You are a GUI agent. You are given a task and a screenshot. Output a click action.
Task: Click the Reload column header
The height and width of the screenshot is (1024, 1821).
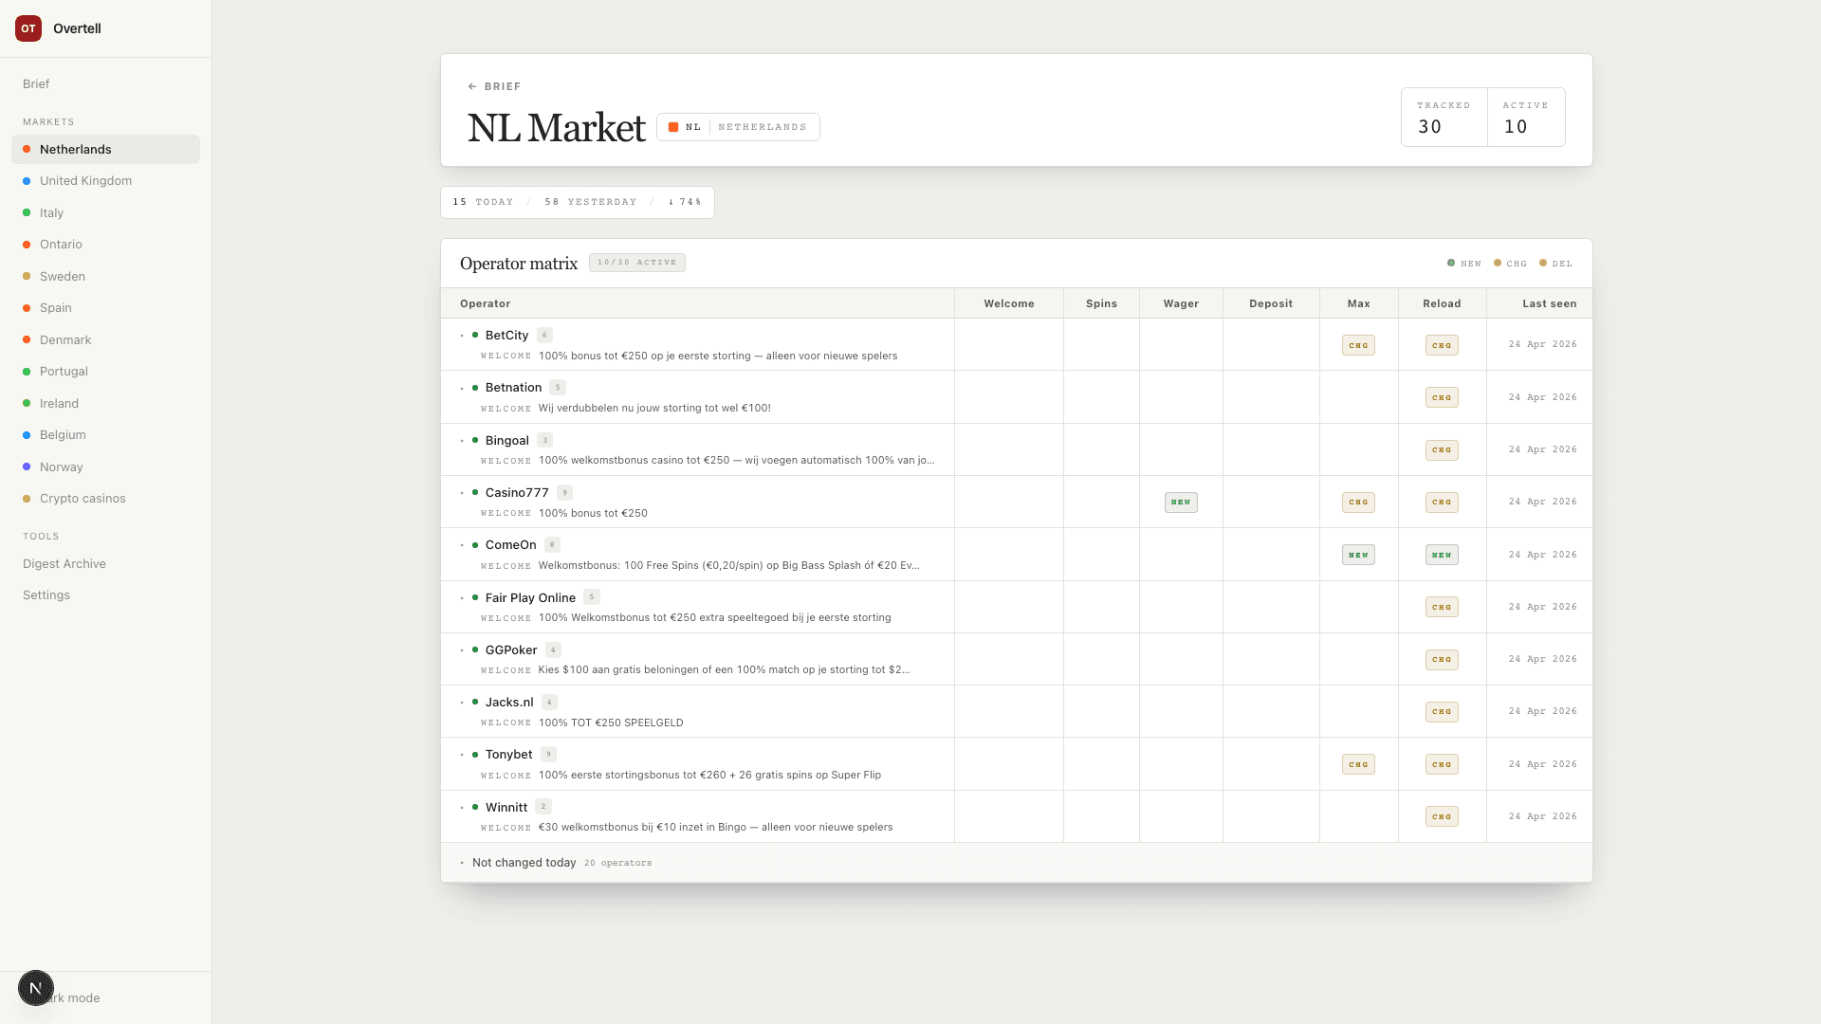(1441, 303)
